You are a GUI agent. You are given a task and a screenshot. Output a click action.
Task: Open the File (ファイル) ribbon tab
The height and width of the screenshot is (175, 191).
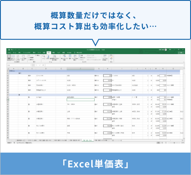click(x=9, y=52)
